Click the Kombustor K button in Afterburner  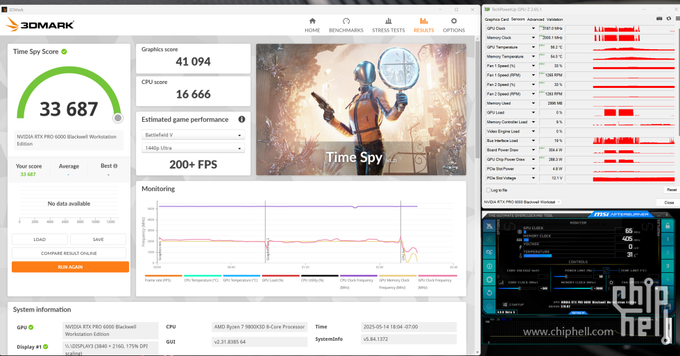point(489,239)
